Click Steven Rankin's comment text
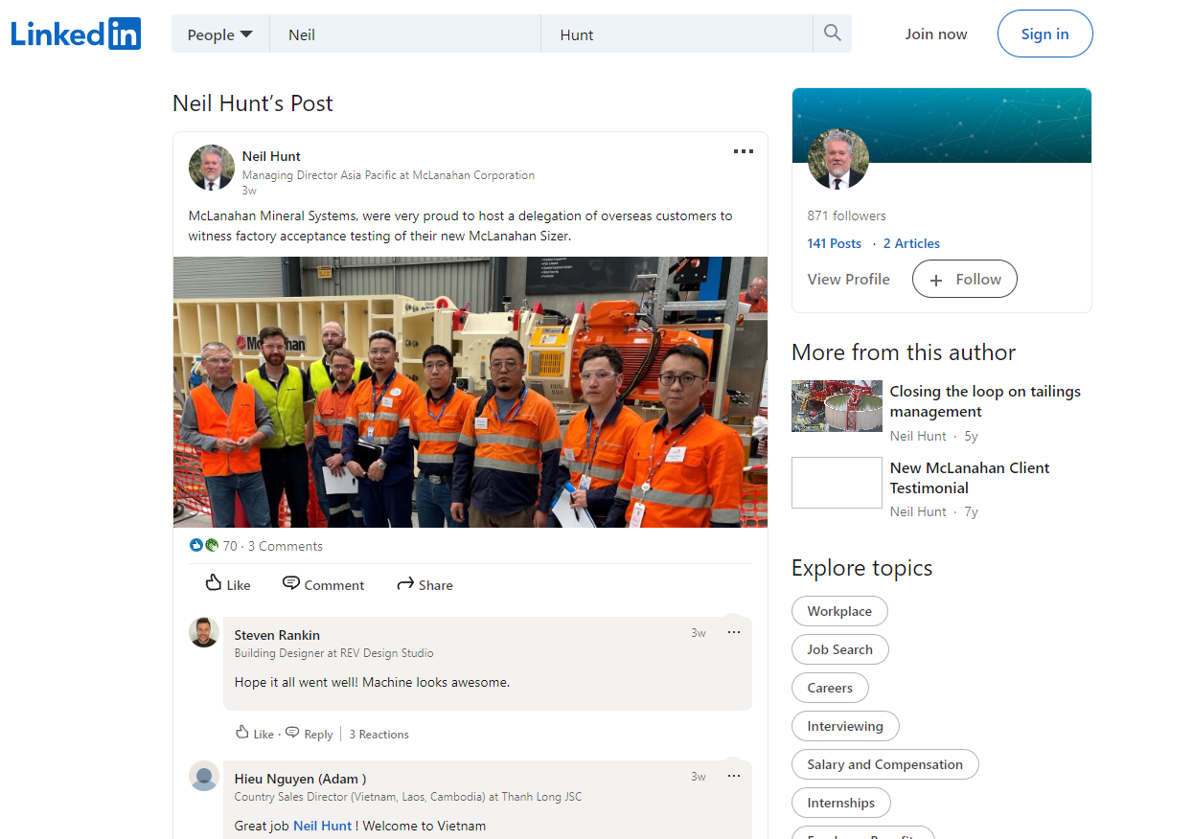This screenshot has width=1193, height=839. click(x=373, y=683)
